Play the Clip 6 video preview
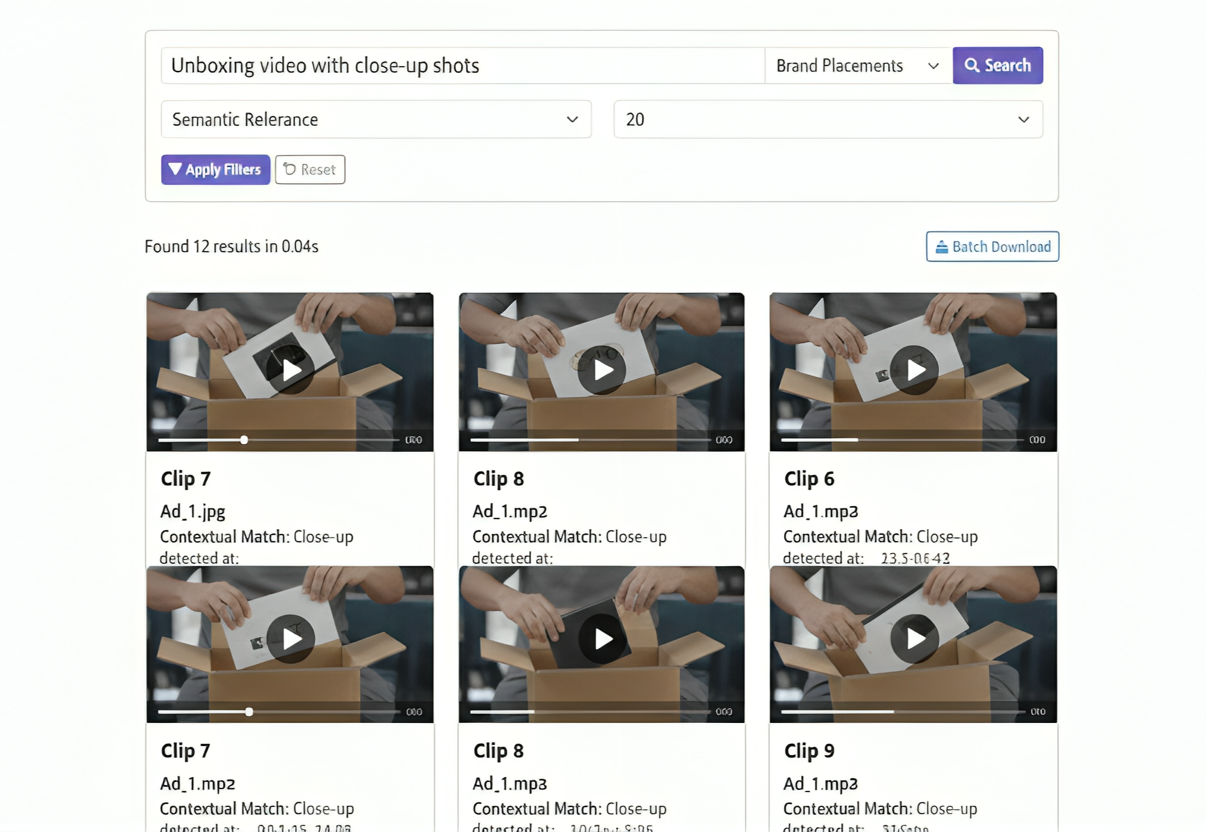Image resolution: width=1206 pixels, height=832 pixels. pyautogui.click(x=914, y=370)
